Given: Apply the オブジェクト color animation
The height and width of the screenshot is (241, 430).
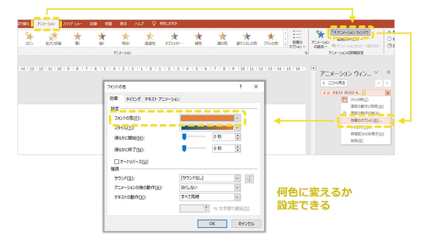Looking at the screenshot, I should coord(174,38).
